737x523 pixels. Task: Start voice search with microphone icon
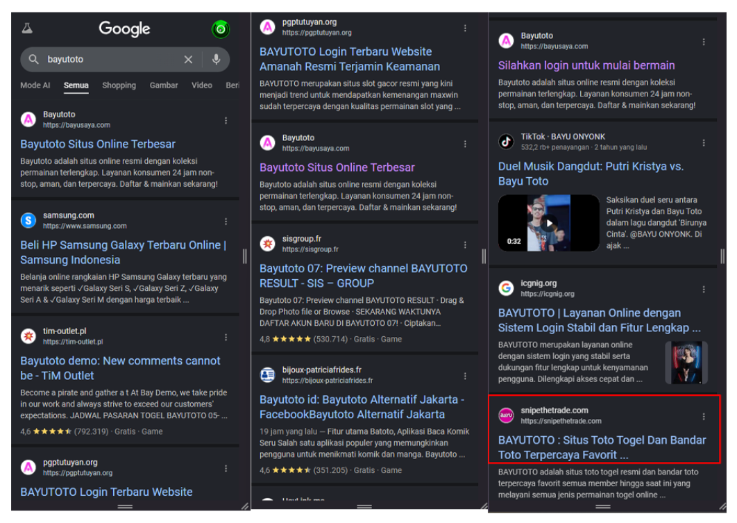click(217, 60)
